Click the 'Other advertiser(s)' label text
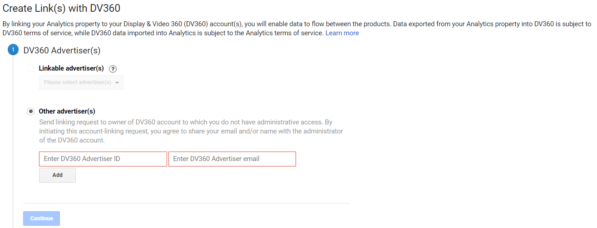The width and height of the screenshot is (597, 228). coord(67,111)
